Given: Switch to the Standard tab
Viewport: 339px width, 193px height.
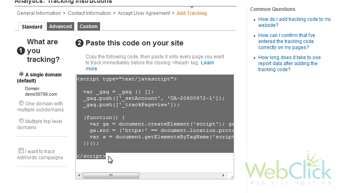Looking at the screenshot, I should pos(32,27).
